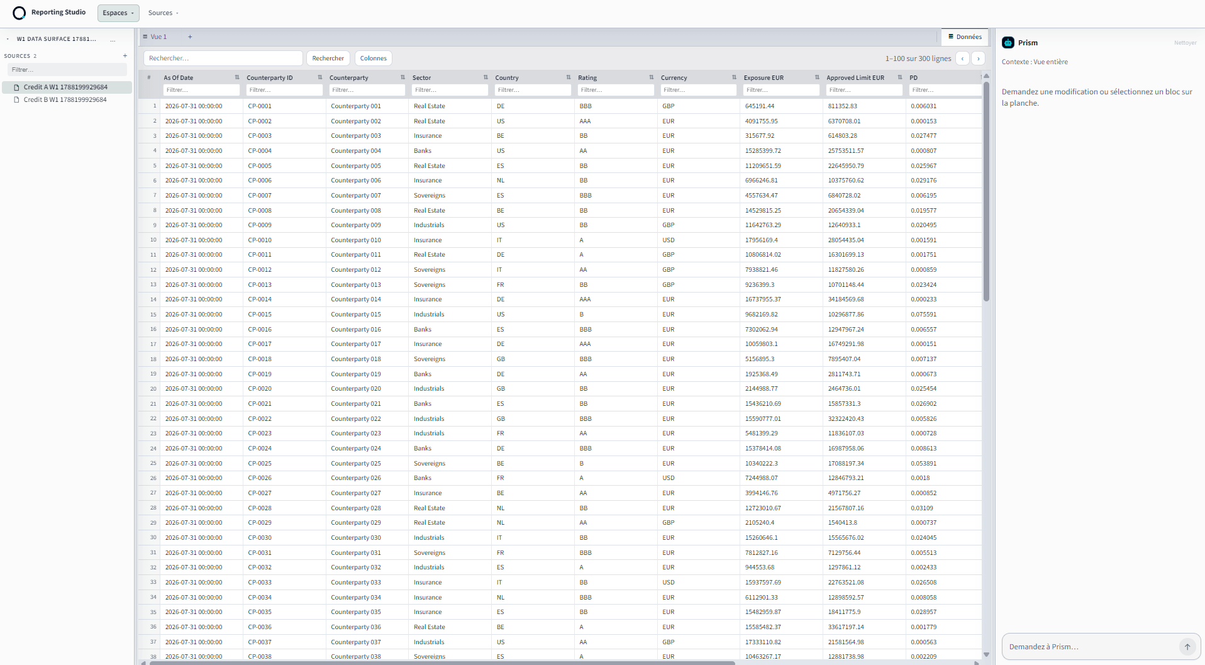Sort by Exposure EUR column icon
Screen dimensions: 1205x665
pos(817,77)
